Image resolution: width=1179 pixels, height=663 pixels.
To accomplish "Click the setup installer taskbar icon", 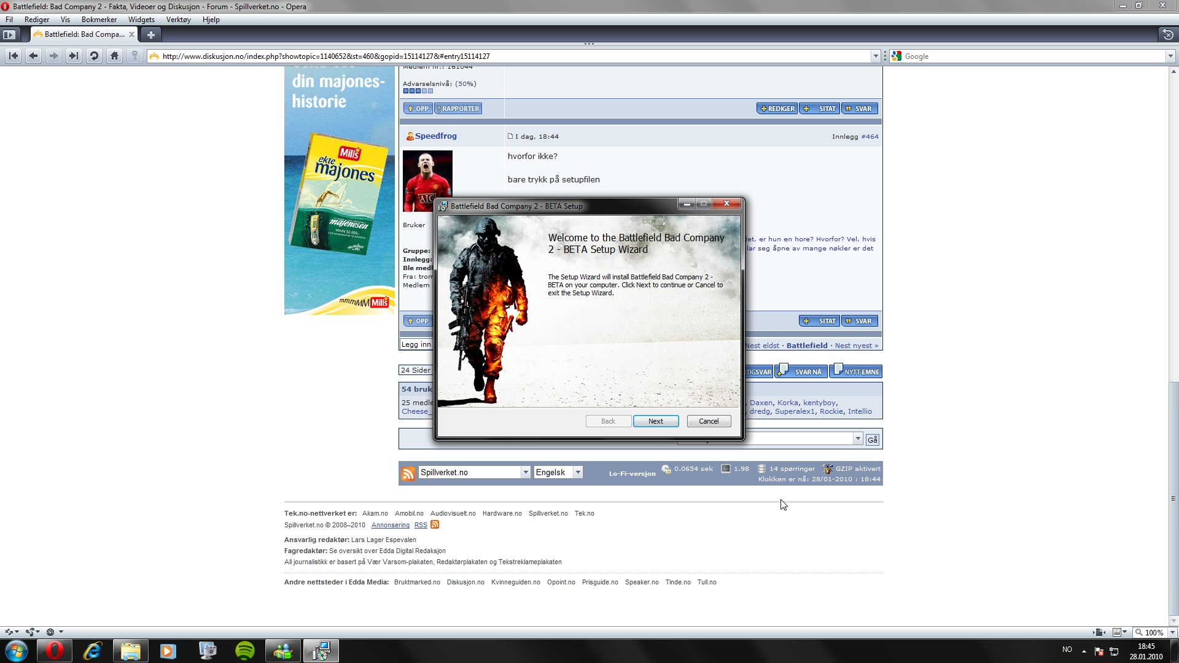I will tap(321, 651).
